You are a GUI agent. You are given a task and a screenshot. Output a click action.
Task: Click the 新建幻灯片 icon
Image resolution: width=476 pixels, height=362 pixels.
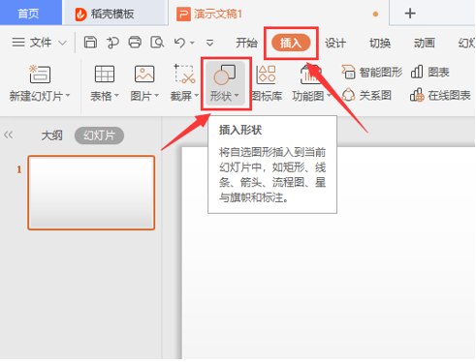(x=40, y=74)
